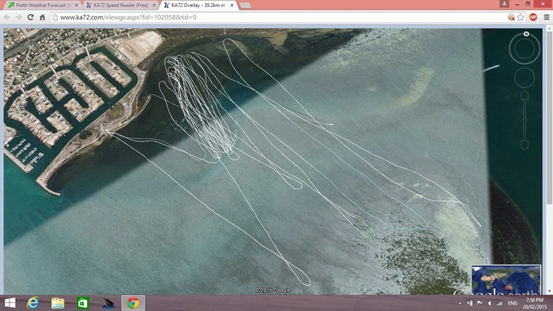Open the Chrome hamburger menu

pyautogui.click(x=547, y=17)
